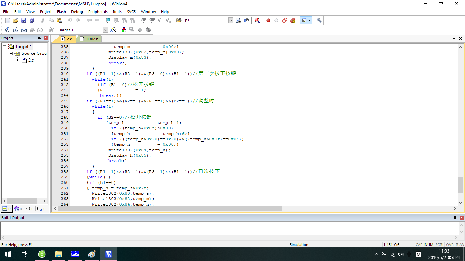Click the editor horizontal scrollbar thumb
The height and width of the screenshot is (261, 465).
pos(170,208)
